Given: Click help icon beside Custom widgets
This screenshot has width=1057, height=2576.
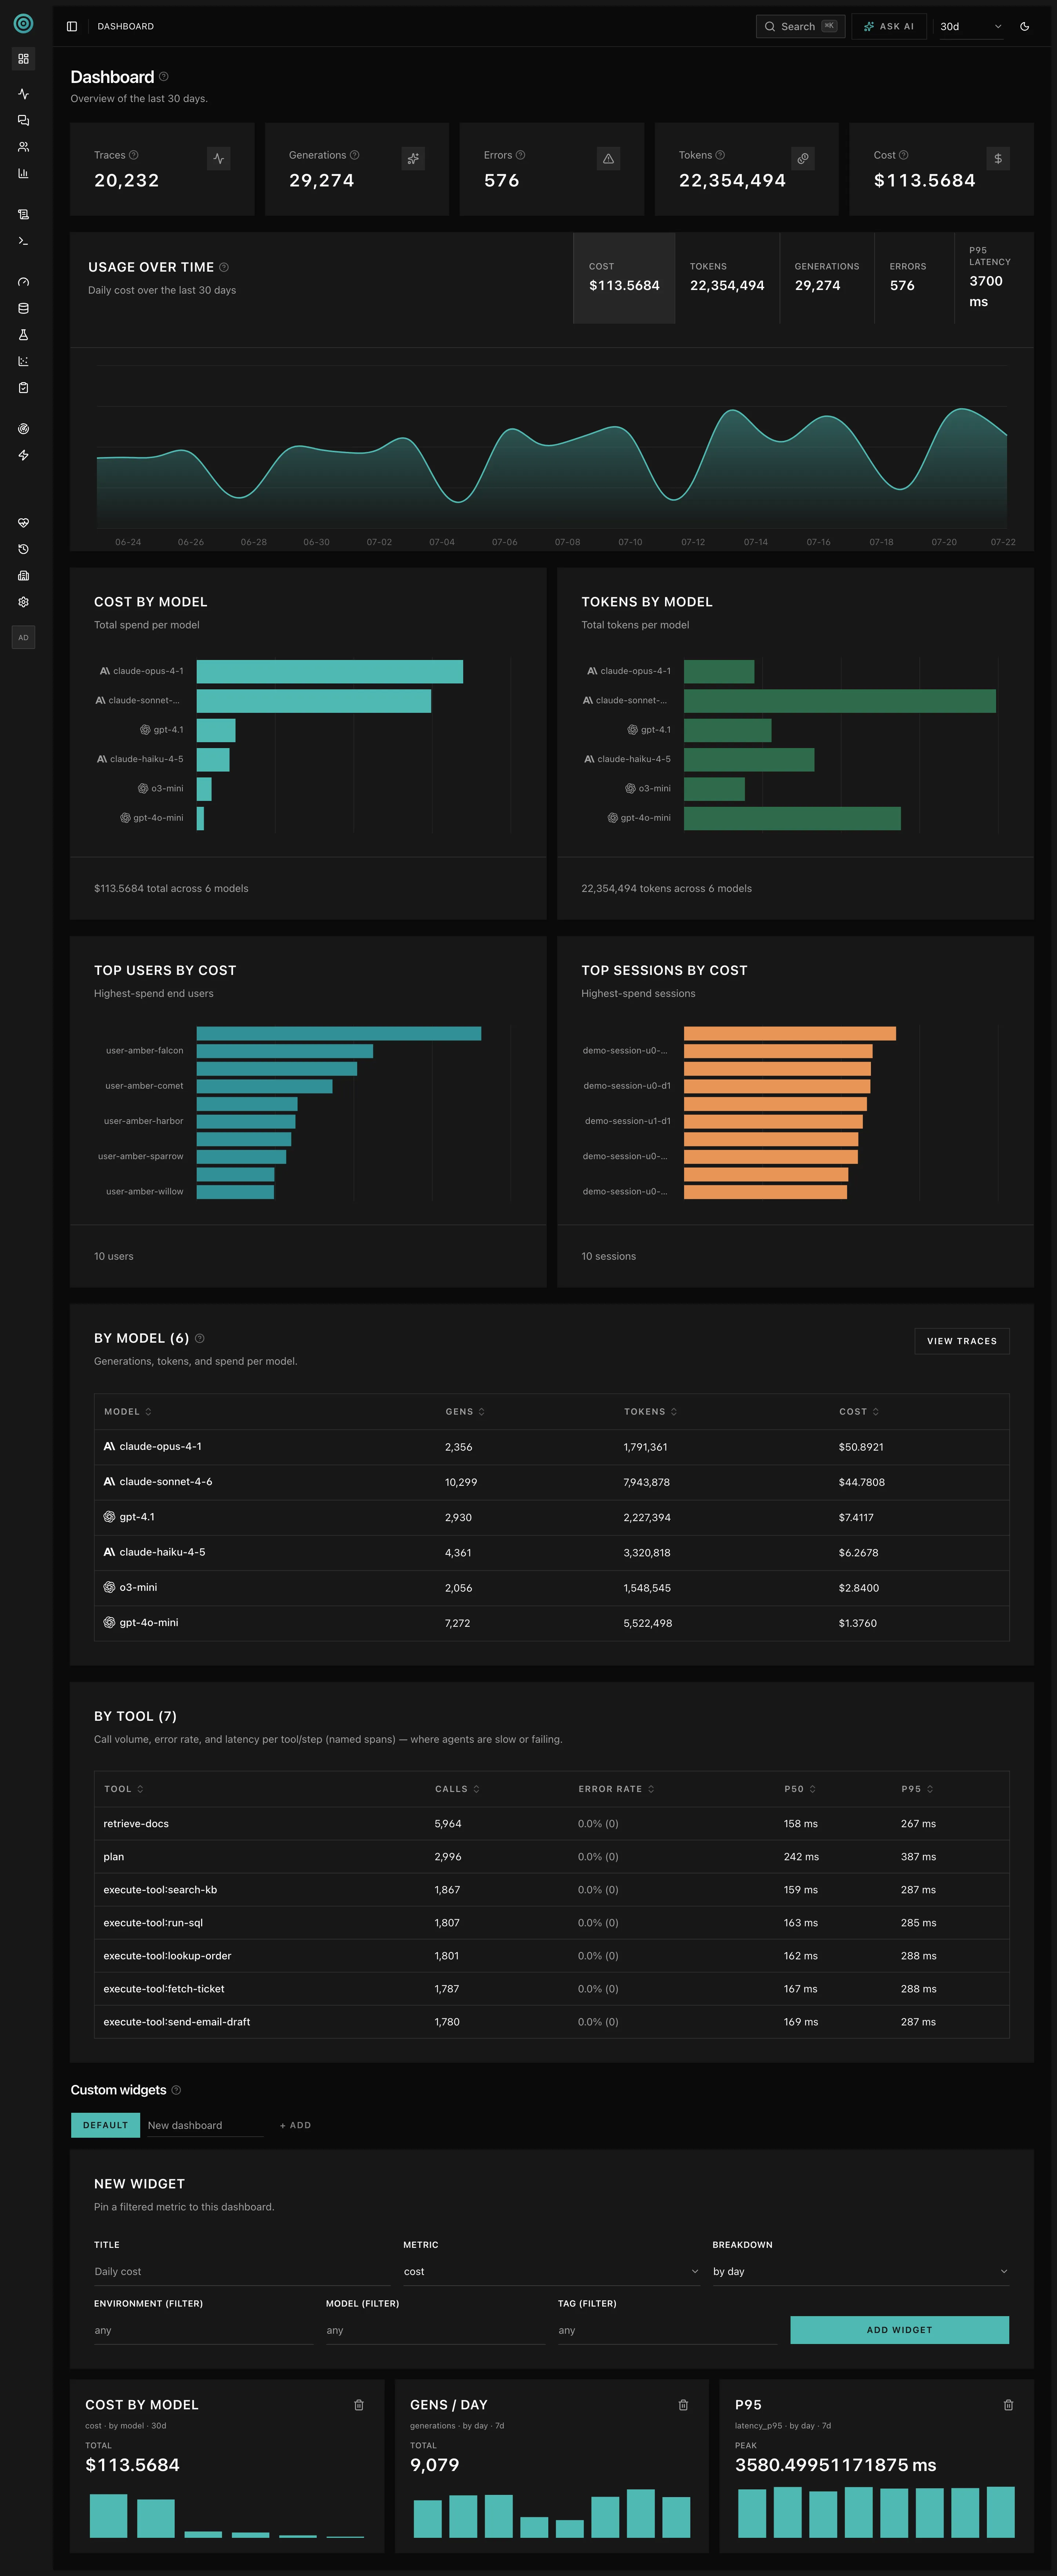Looking at the screenshot, I should [177, 2090].
